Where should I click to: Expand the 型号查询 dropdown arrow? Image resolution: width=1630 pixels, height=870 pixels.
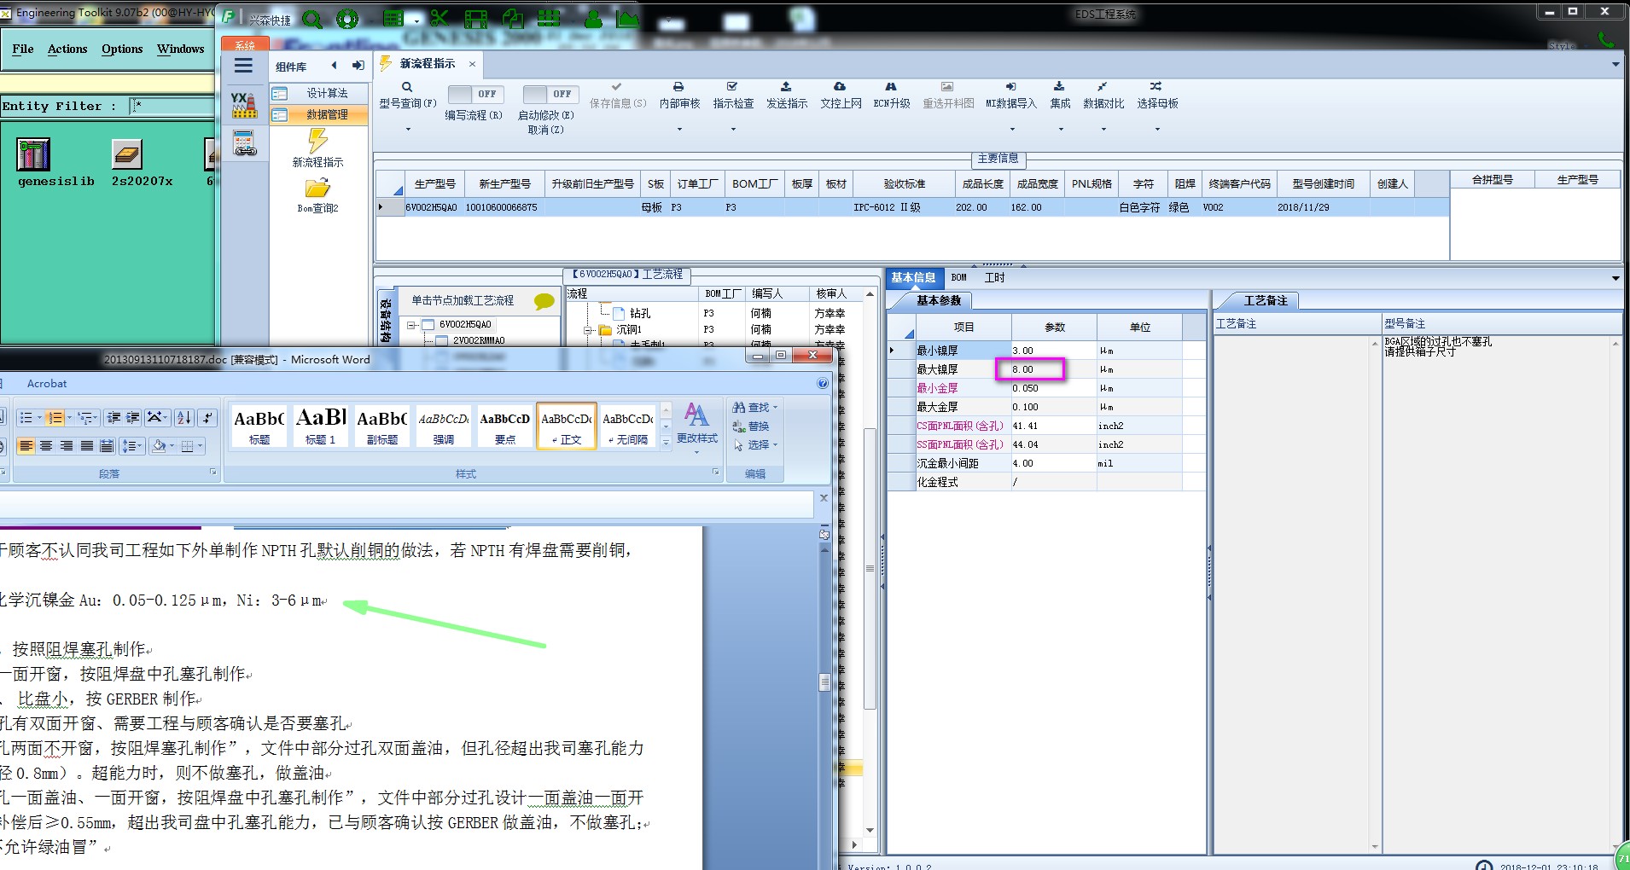click(408, 130)
